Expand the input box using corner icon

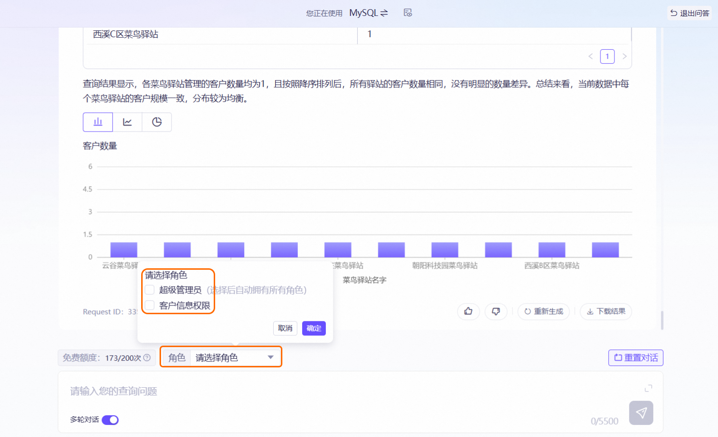(x=648, y=388)
